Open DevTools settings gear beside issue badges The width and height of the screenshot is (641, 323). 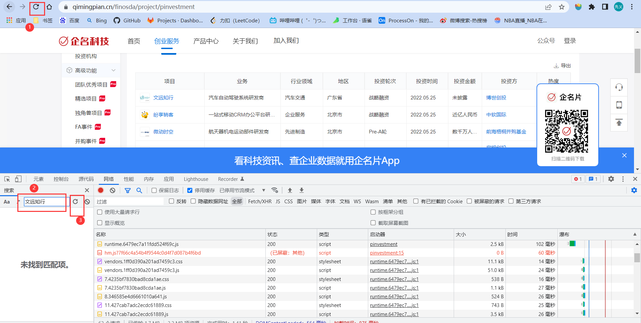coord(611,179)
